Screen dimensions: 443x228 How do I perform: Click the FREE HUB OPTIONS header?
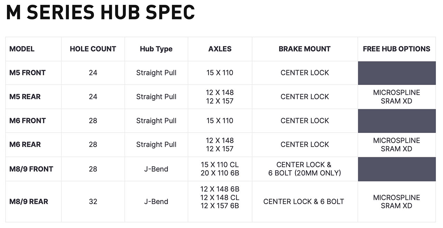[x=396, y=49]
